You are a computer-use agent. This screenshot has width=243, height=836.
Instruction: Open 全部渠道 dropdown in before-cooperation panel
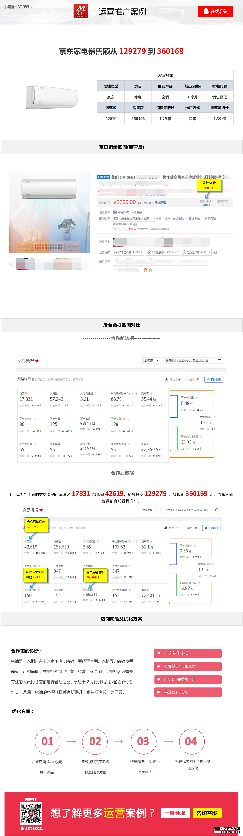[150, 360]
